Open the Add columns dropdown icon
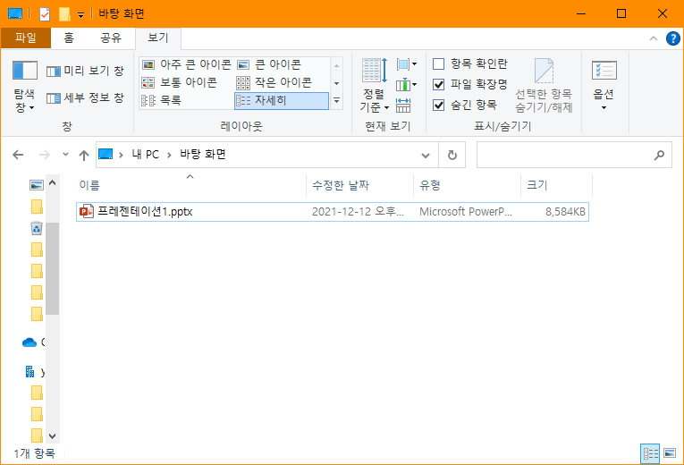 coord(407,85)
